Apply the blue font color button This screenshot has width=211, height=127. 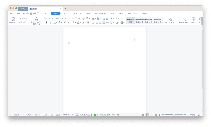(x=83, y=23)
